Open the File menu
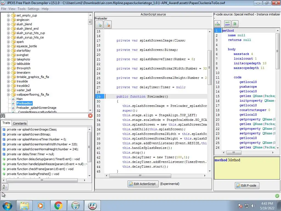 pyautogui.click(x=4, y=9)
